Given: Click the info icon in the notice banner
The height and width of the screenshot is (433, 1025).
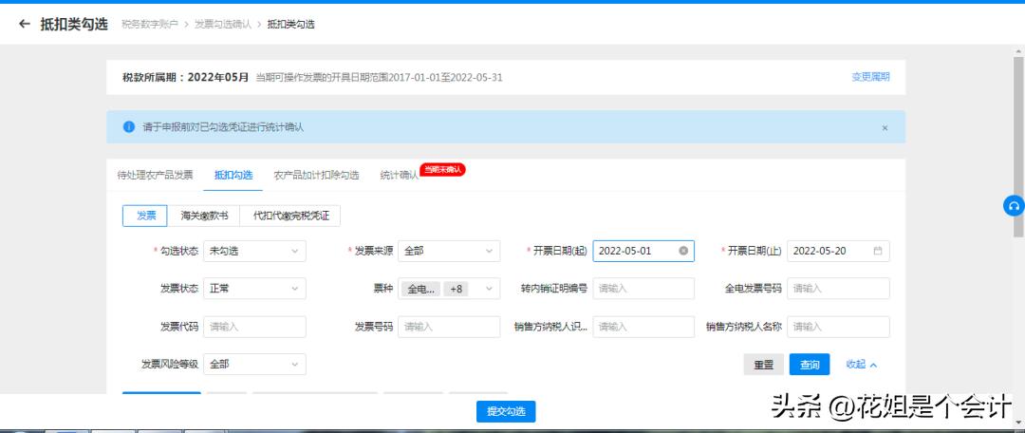Looking at the screenshot, I should pos(129,127).
